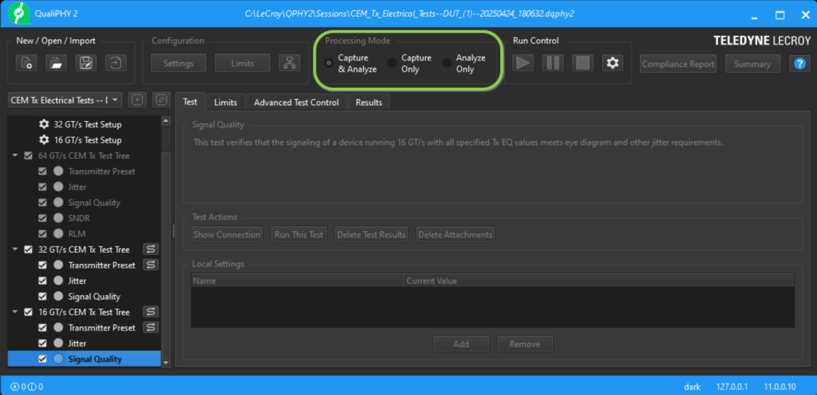
Task: Open the Summary view
Action: 753,64
